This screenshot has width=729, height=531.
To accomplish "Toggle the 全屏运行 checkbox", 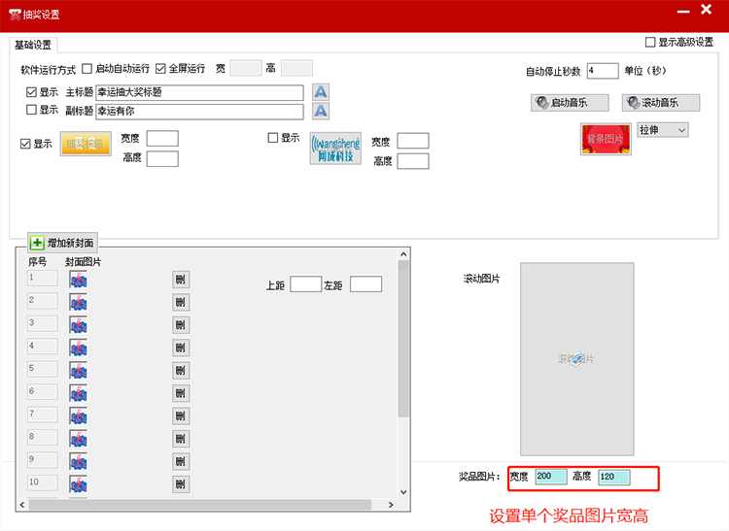I will 161,69.
